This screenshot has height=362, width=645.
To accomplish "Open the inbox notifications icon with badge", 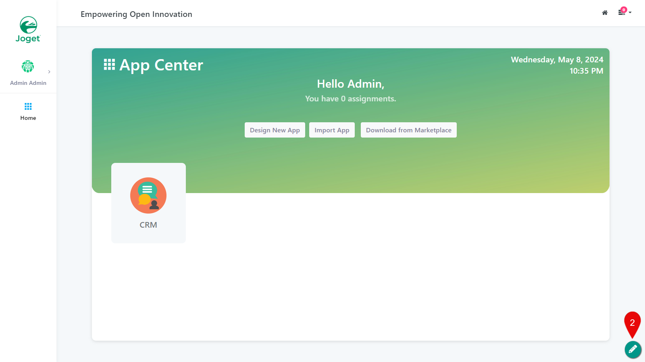I will [622, 12].
